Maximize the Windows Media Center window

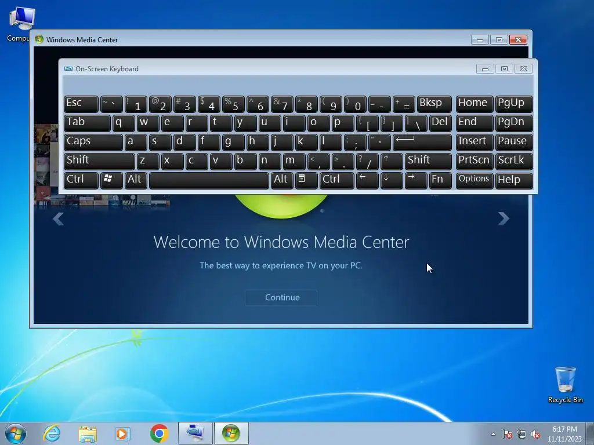[x=499, y=40]
